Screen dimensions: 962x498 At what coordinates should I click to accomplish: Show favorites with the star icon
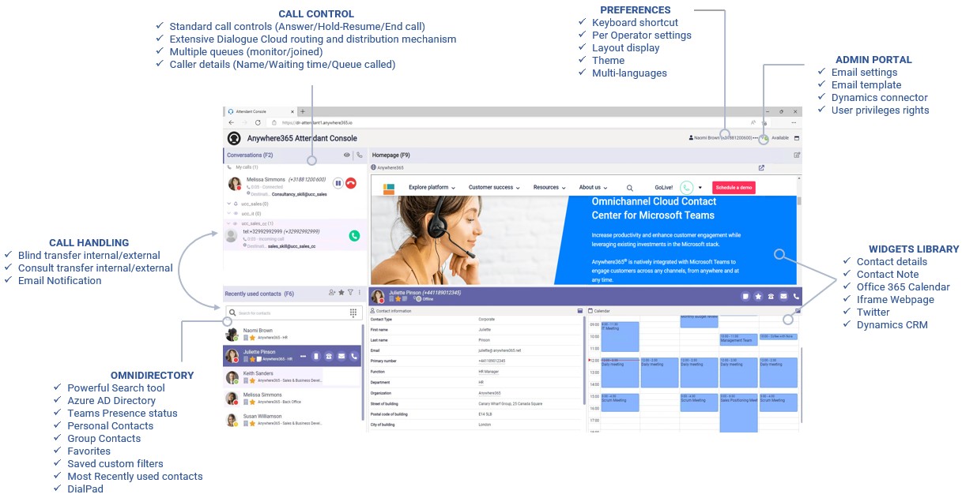tap(341, 292)
